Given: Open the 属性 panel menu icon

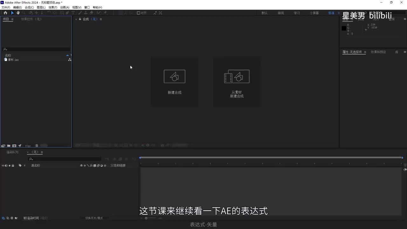Looking at the screenshot, I should click(x=365, y=52).
